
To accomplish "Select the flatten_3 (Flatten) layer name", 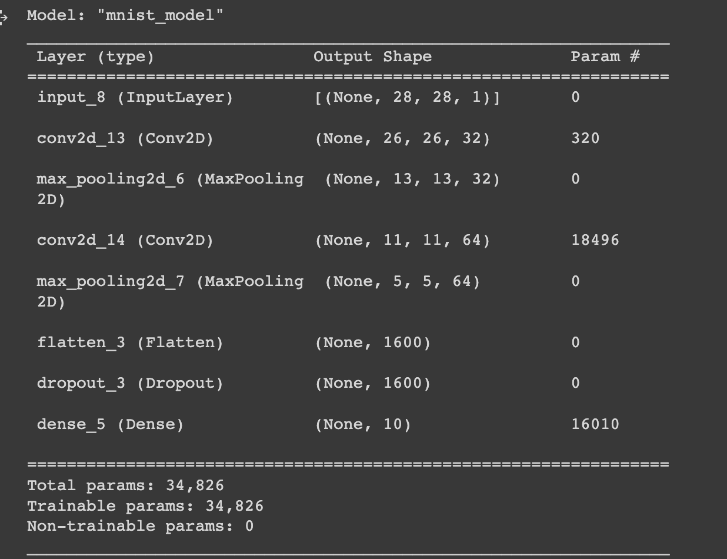I will tap(131, 342).
